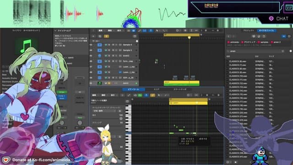Viewport: 293px width, 165px height.
Task: Click the home icon in file browser
Action: coord(259,36)
